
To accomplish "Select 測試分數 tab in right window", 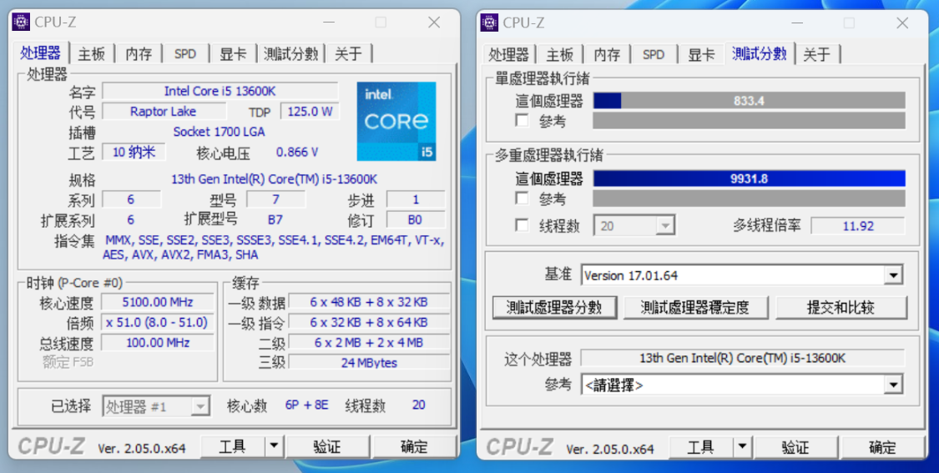I will tap(759, 53).
